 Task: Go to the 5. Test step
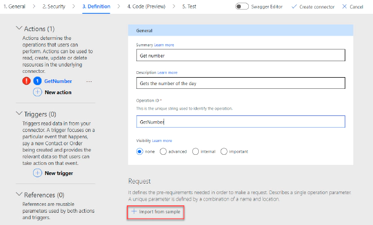189,6
